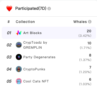Click the Participated(7D) title
The height and width of the screenshot is (91, 97).
(31, 9)
